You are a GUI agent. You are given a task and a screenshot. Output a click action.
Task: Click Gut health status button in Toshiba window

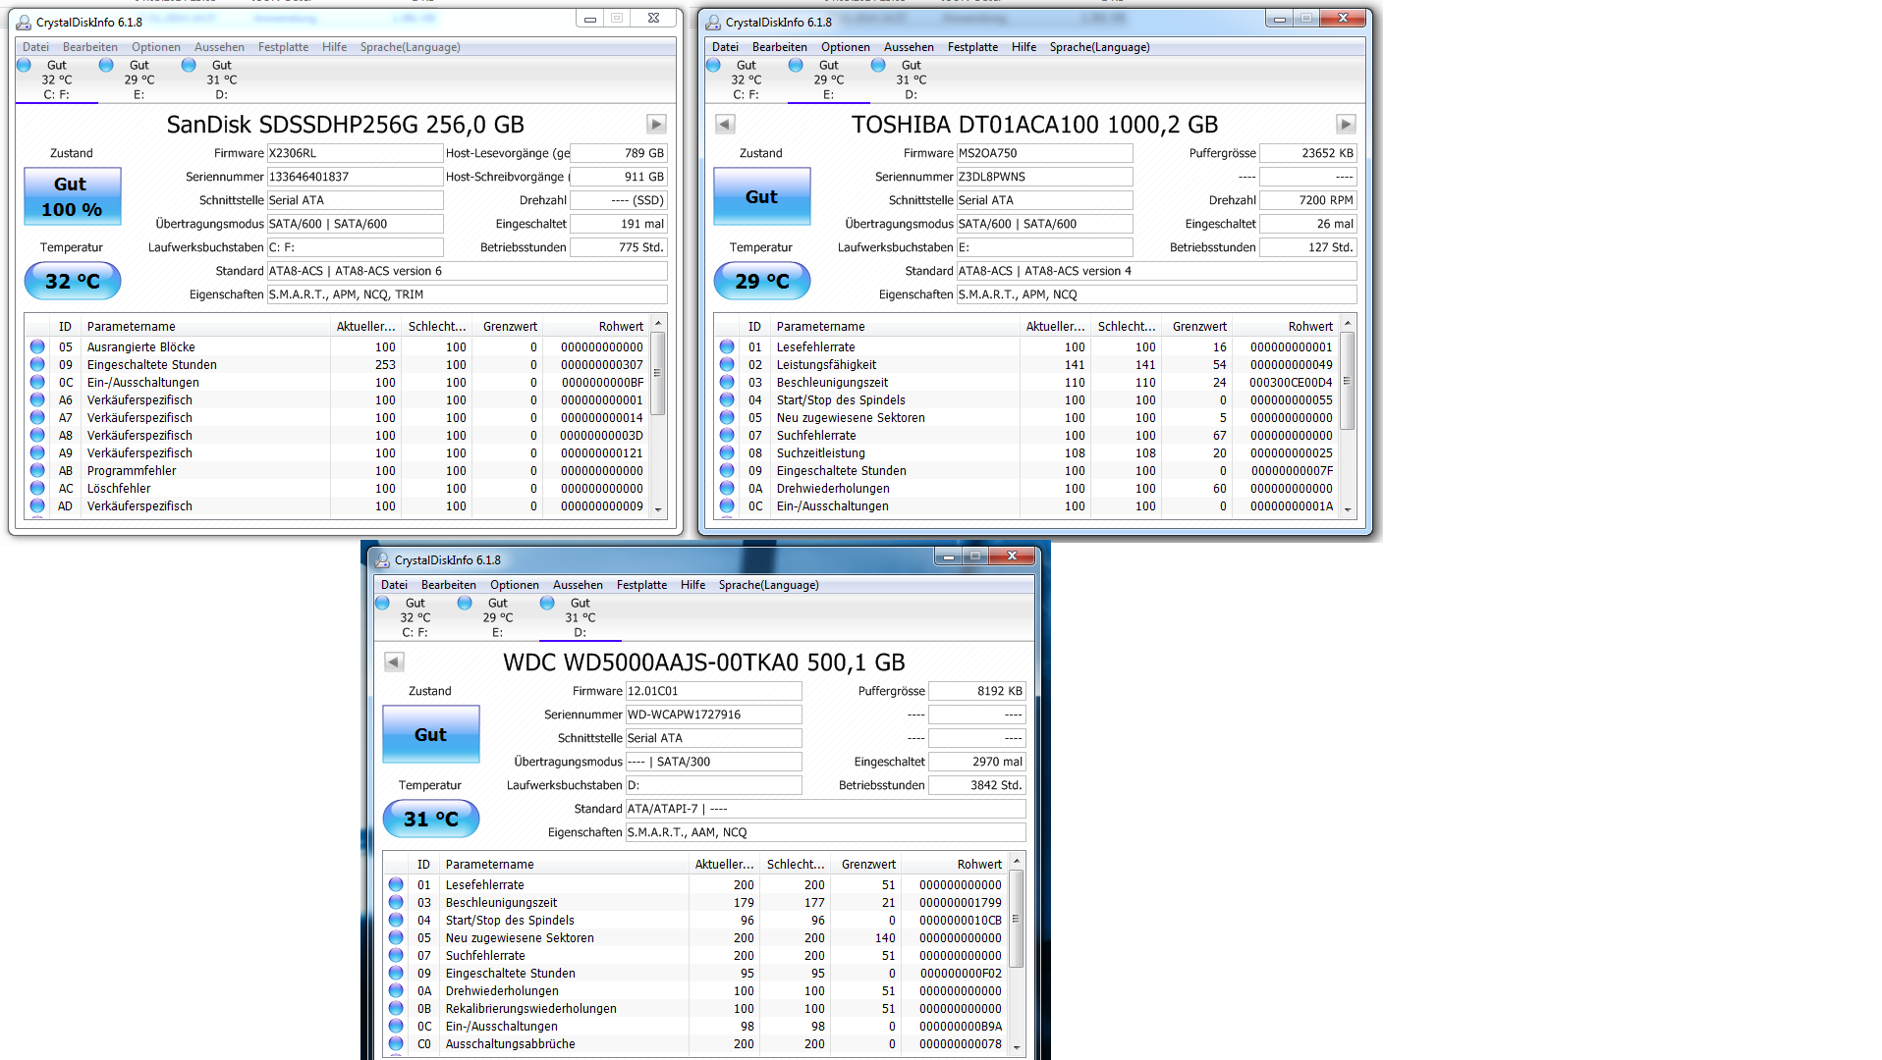[762, 196]
